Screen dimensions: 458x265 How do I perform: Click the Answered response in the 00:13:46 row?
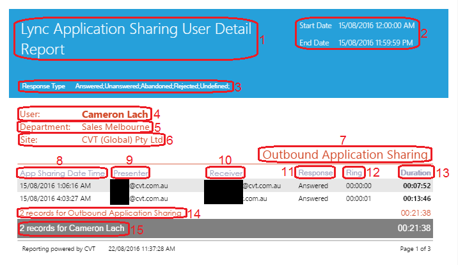click(x=313, y=198)
